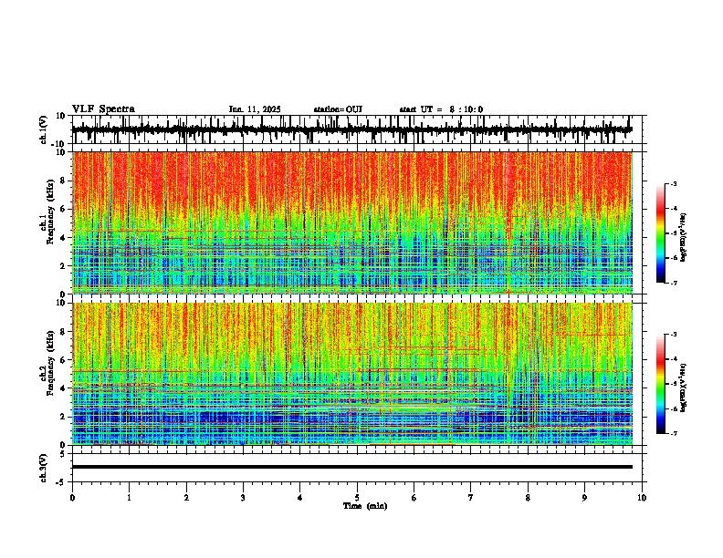Viewport: 723px width, 558px height.
Task: Click the "0" tick on the time axis
Action: (x=72, y=498)
